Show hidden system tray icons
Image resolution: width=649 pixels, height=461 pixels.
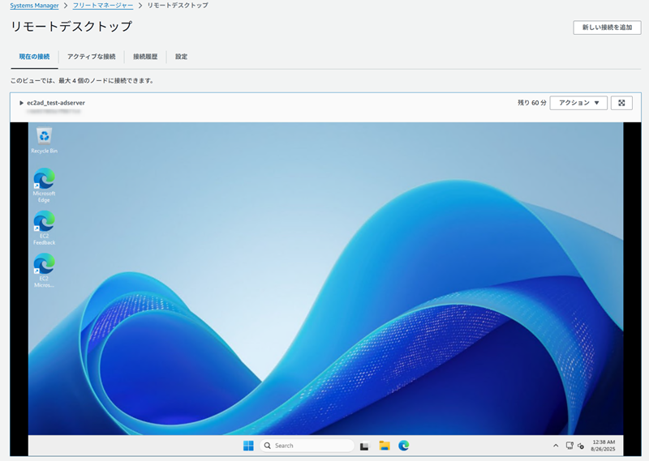pos(556,446)
